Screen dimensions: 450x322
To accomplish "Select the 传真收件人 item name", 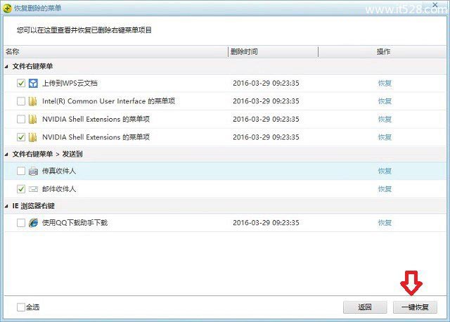I will (59, 171).
